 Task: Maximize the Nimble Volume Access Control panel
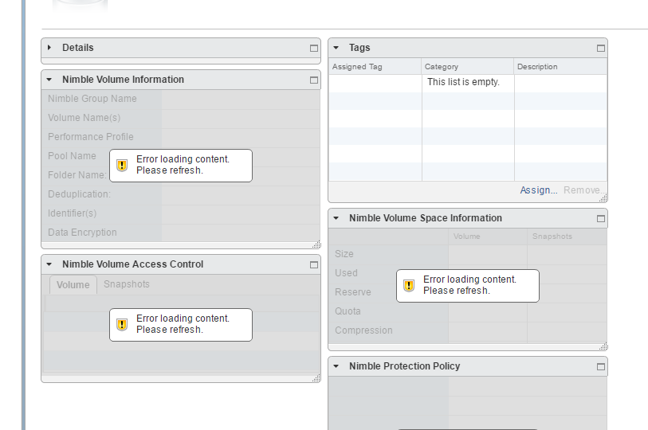314,265
